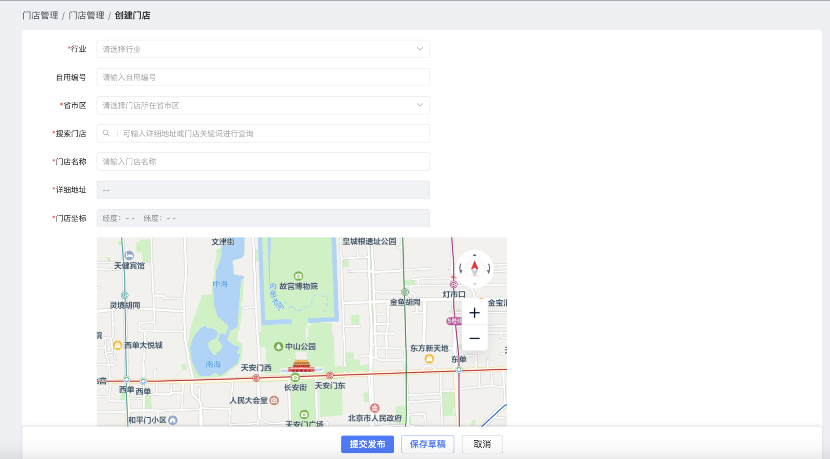This screenshot has width=830, height=459.
Task: Go to first 门店管理 breadcrumb
Action: [x=40, y=16]
